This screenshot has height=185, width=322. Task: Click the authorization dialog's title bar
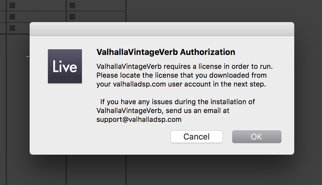point(162,29)
